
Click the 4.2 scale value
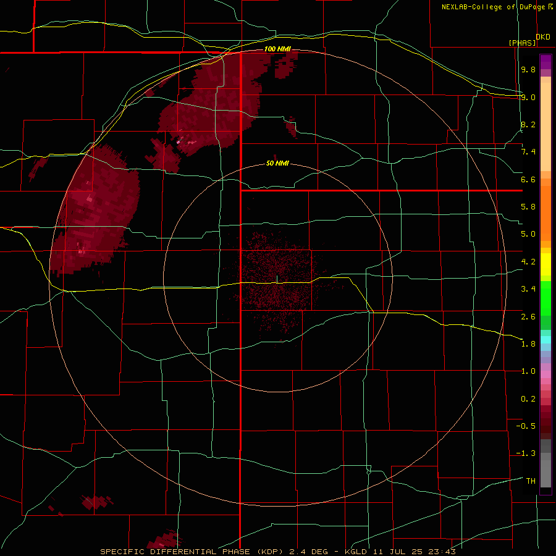coord(528,262)
